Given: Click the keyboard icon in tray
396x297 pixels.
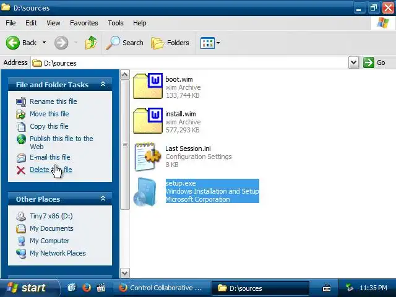Looking at the screenshot, I should click(327, 288).
